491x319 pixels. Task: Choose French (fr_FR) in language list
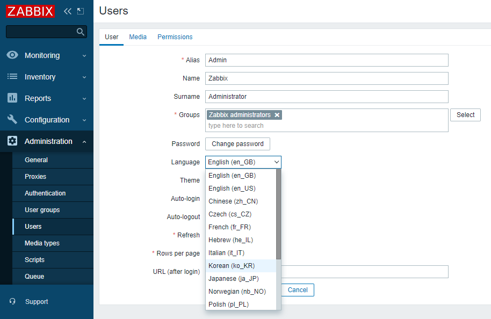pos(241,227)
